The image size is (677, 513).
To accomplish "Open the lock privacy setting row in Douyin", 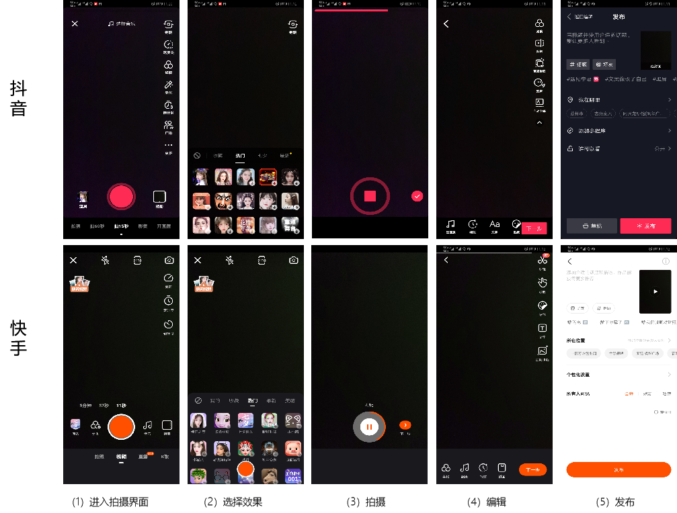I will (x=619, y=148).
